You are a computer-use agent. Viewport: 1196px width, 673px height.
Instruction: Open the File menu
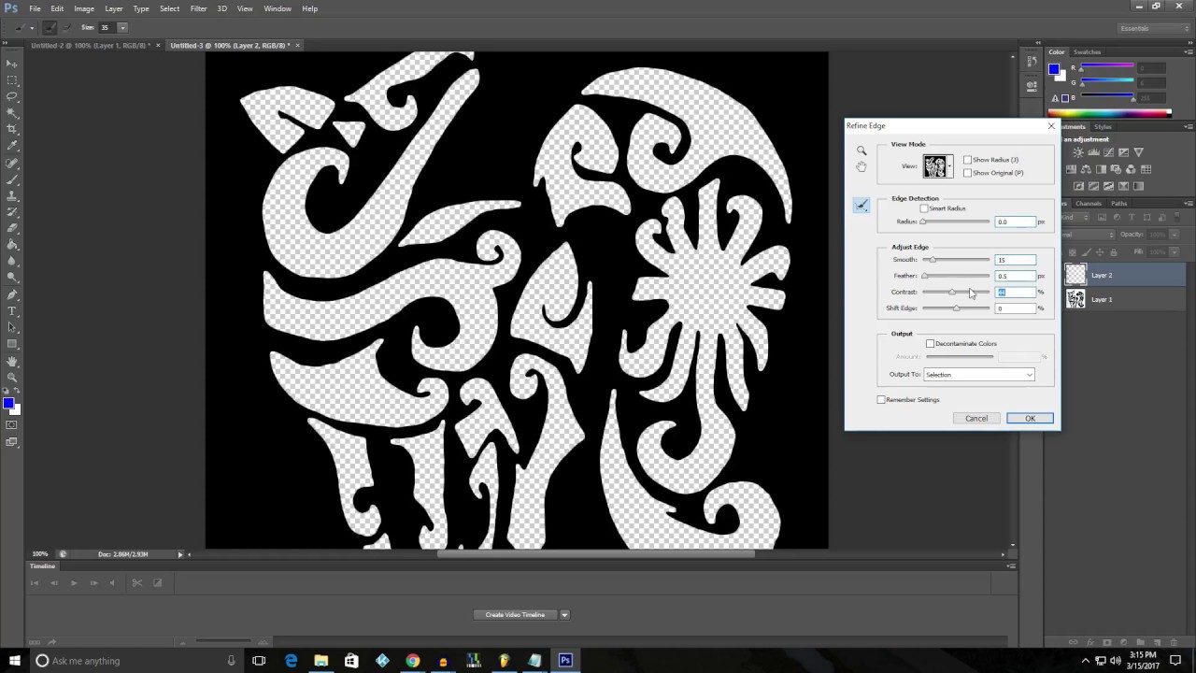coord(35,8)
